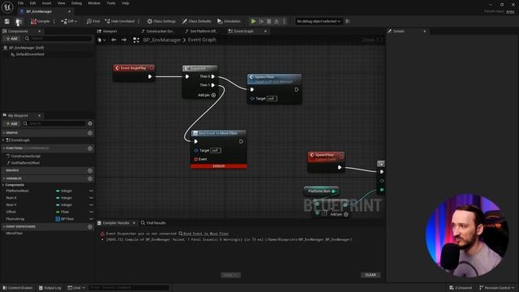Click BP Floor type pill of FloorsArray

[x=65, y=219]
